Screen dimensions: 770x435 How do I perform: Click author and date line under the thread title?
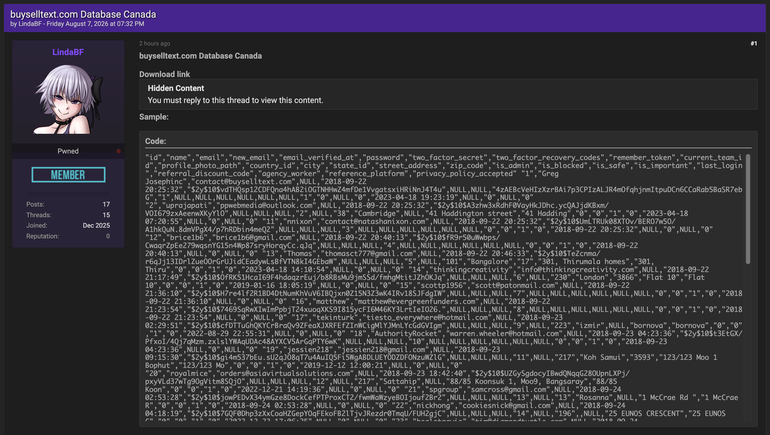[77, 24]
